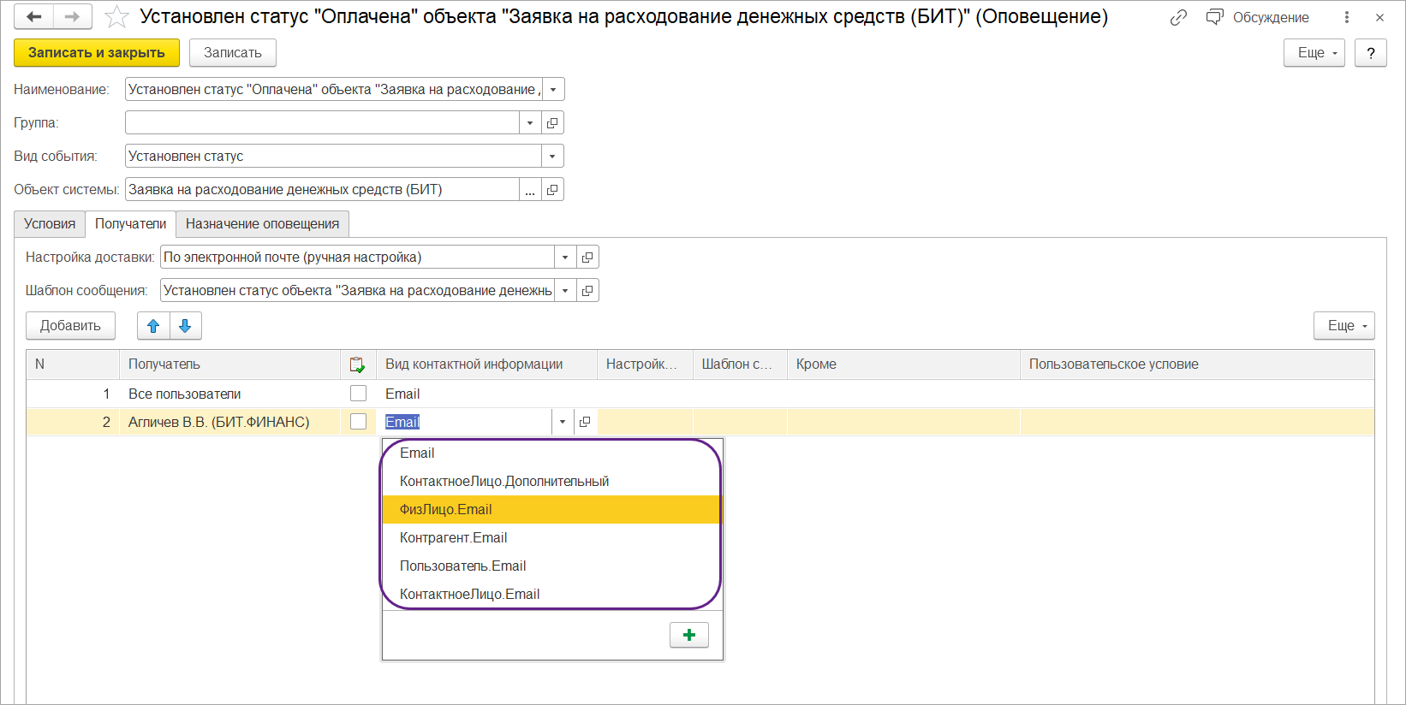Image resolution: width=1406 pixels, height=705 pixels.
Task: Open the Объект системы item form icon
Action: click(552, 190)
